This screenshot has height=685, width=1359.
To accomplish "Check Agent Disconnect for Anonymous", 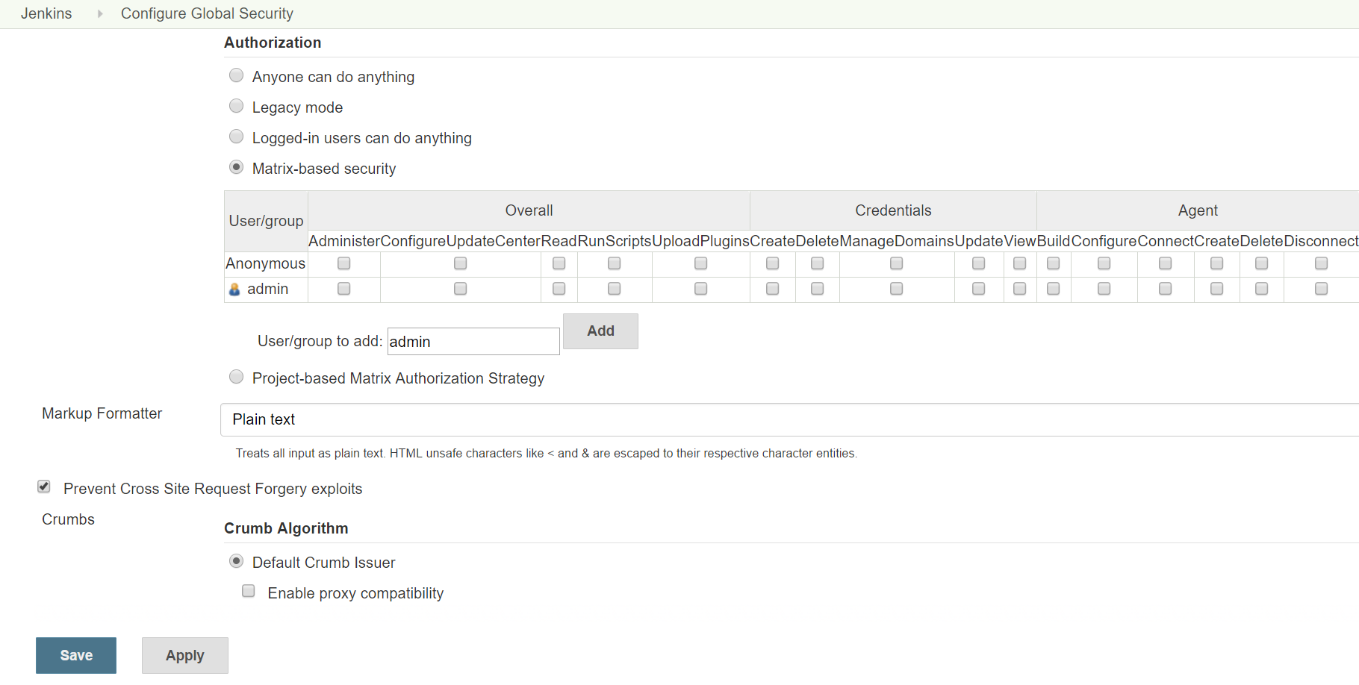I will tap(1322, 263).
